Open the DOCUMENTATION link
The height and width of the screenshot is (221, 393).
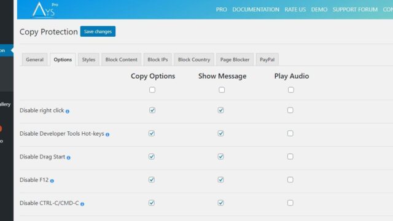tap(255, 10)
